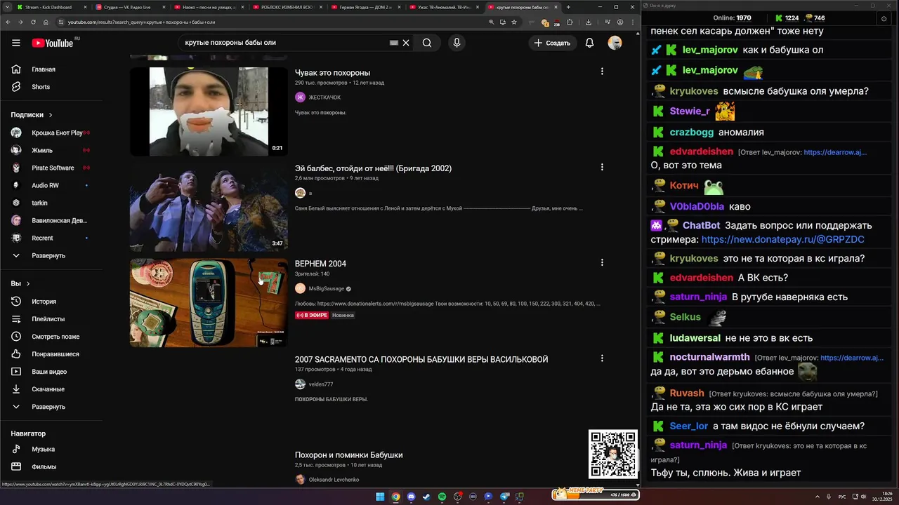Image resolution: width=899 pixels, height=505 pixels.
Task: Open the donatepay link in ChatBot message
Action: [782, 239]
